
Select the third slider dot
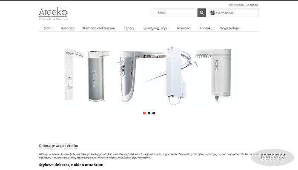click(154, 113)
